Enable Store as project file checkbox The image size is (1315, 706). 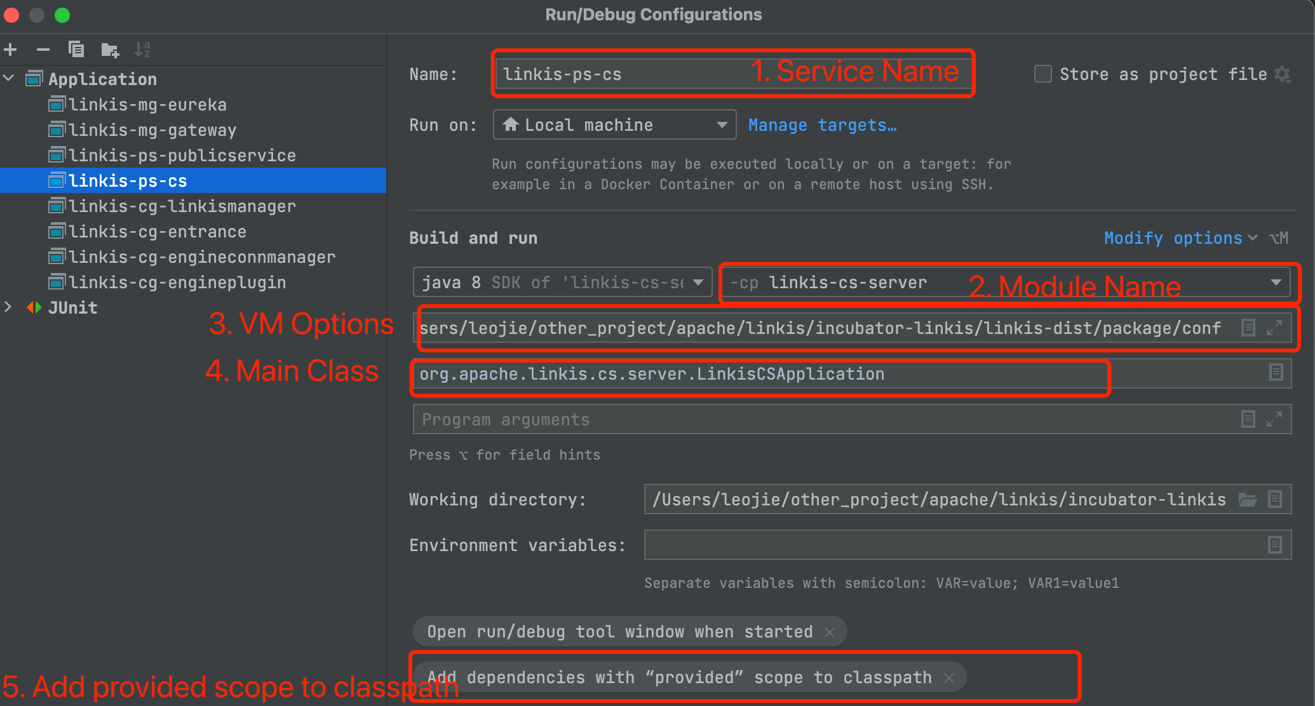pyautogui.click(x=1042, y=74)
